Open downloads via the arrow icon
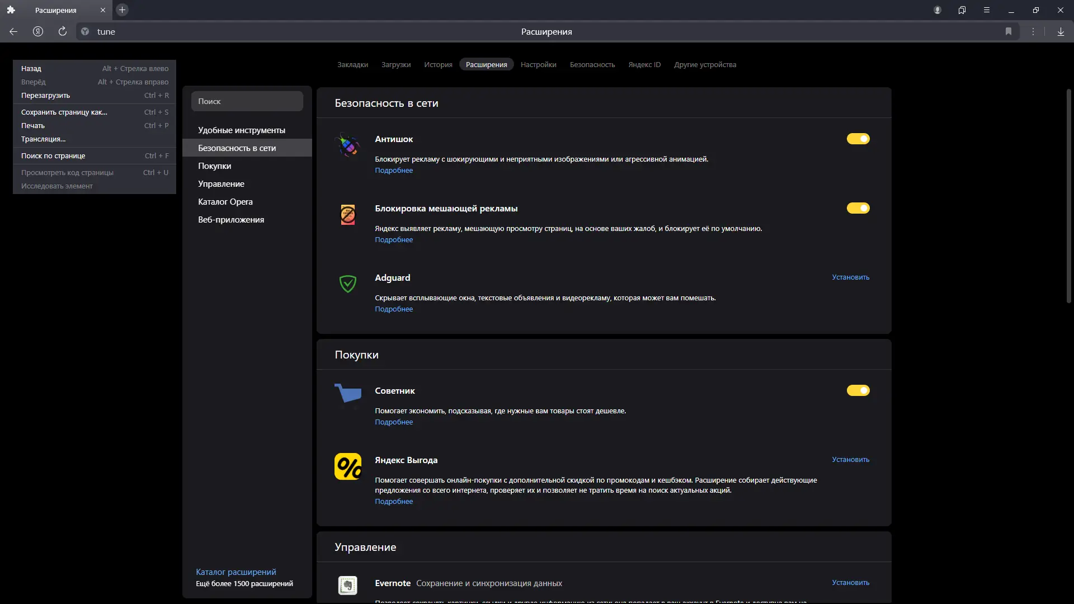 click(x=1061, y=32)
